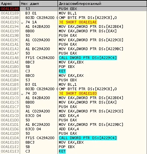Viewport: 147px width, 154px height.
Task: Click address 00A1E1C5
Action: point(10,102)
